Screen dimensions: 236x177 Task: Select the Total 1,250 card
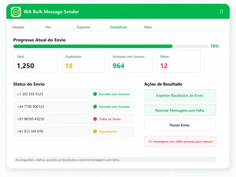[35, 61]
